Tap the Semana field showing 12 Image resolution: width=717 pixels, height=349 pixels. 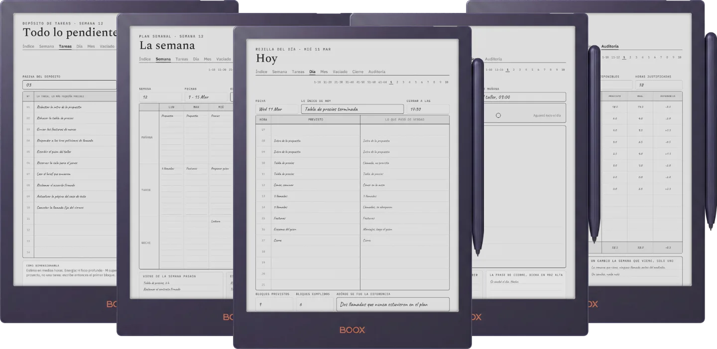[x=160, y=97]
